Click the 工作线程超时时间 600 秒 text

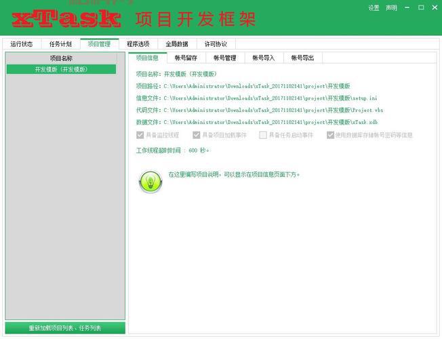pos(172,151)
